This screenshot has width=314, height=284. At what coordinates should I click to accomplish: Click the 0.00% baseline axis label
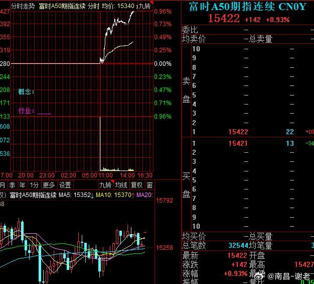pos(163,64)
